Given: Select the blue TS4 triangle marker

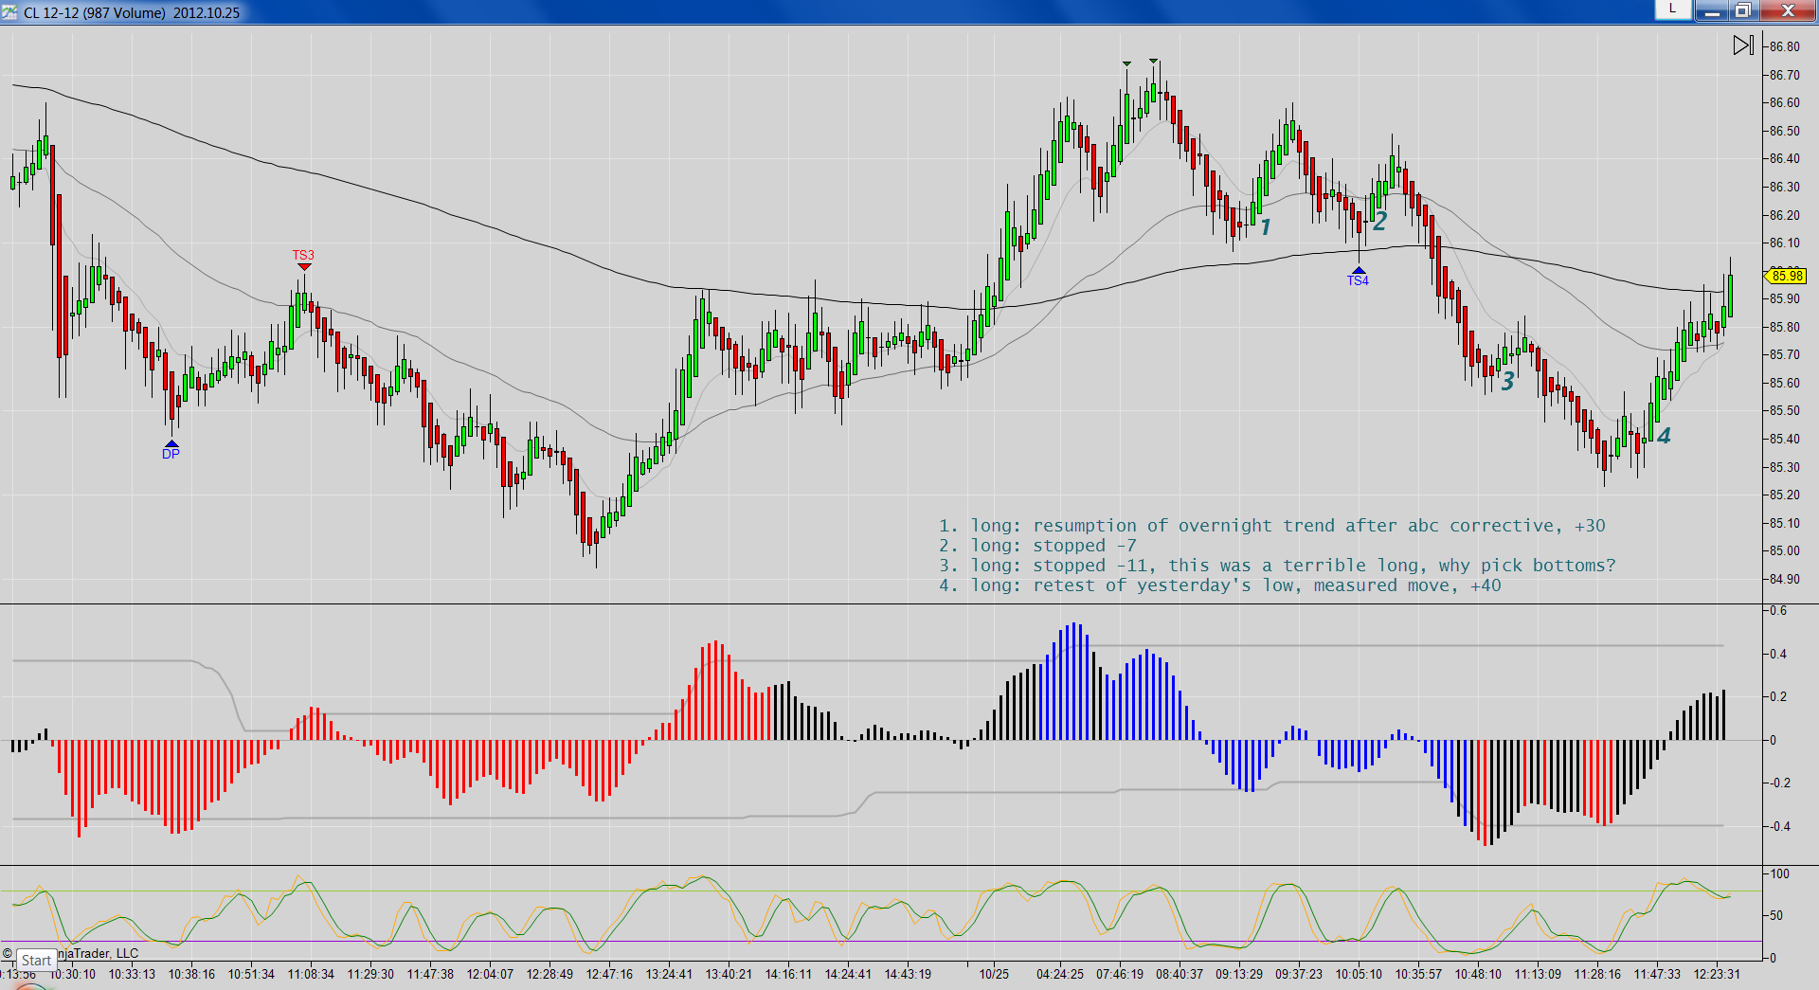Looking at the screenshot, I should [1360, 270].
